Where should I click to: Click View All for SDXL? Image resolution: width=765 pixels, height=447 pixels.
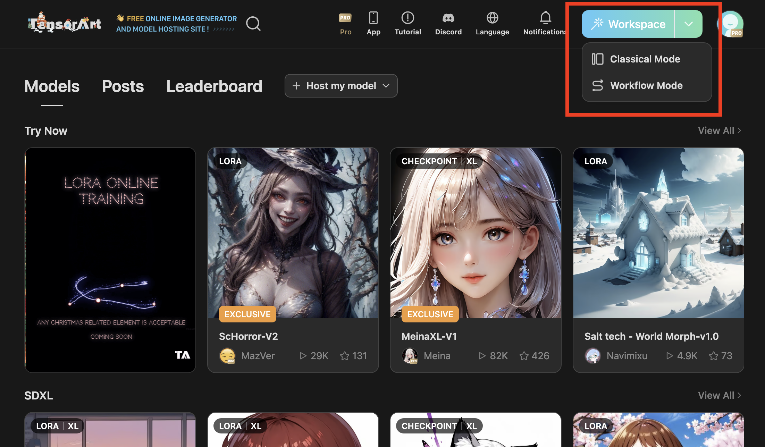720,395
